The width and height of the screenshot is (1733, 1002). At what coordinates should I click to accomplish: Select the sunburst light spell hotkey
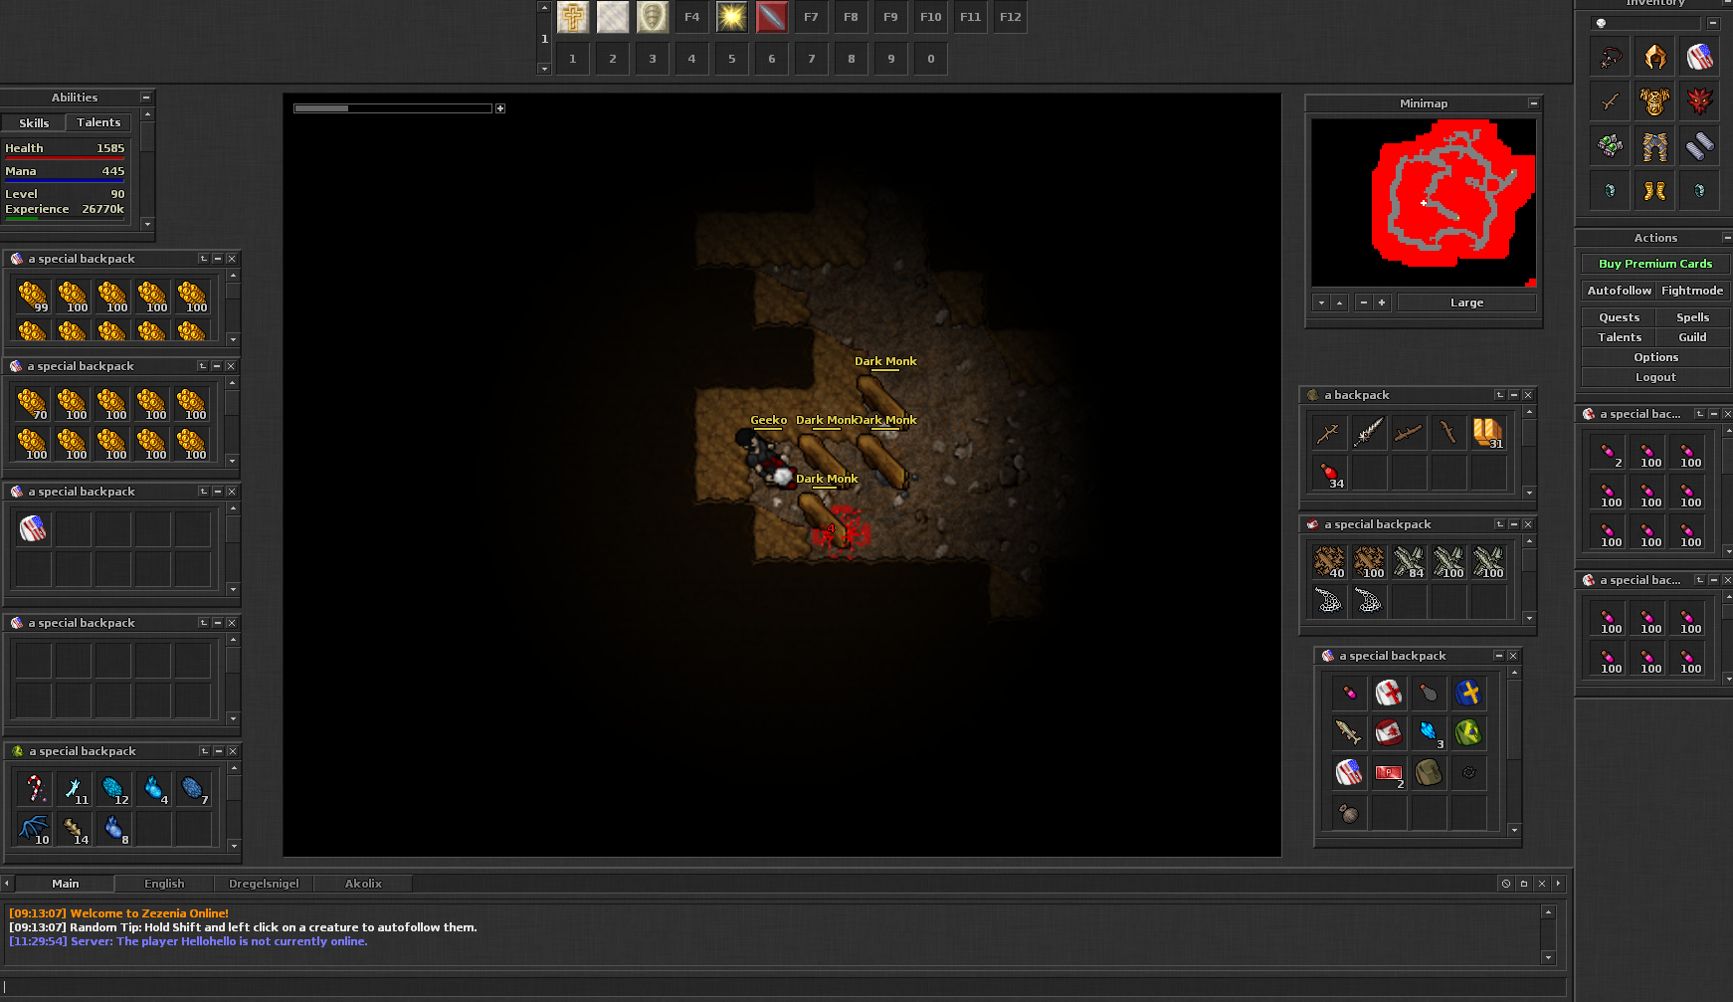click(732, 17)
